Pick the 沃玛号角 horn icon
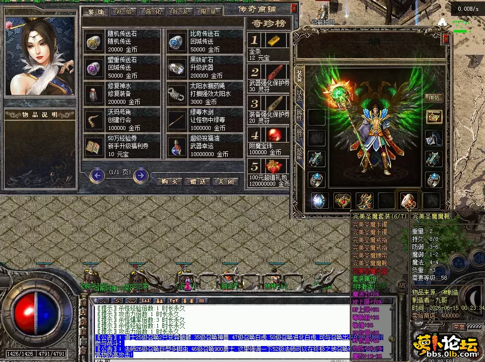Image resolution: width=485 pixels, height=362 pixels. click(94, 120)
